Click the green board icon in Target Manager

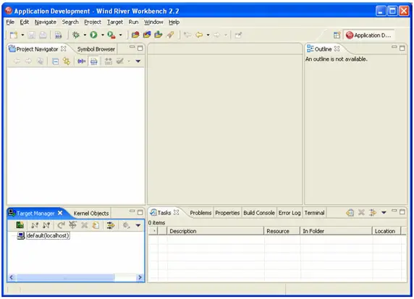coord(20,225)
